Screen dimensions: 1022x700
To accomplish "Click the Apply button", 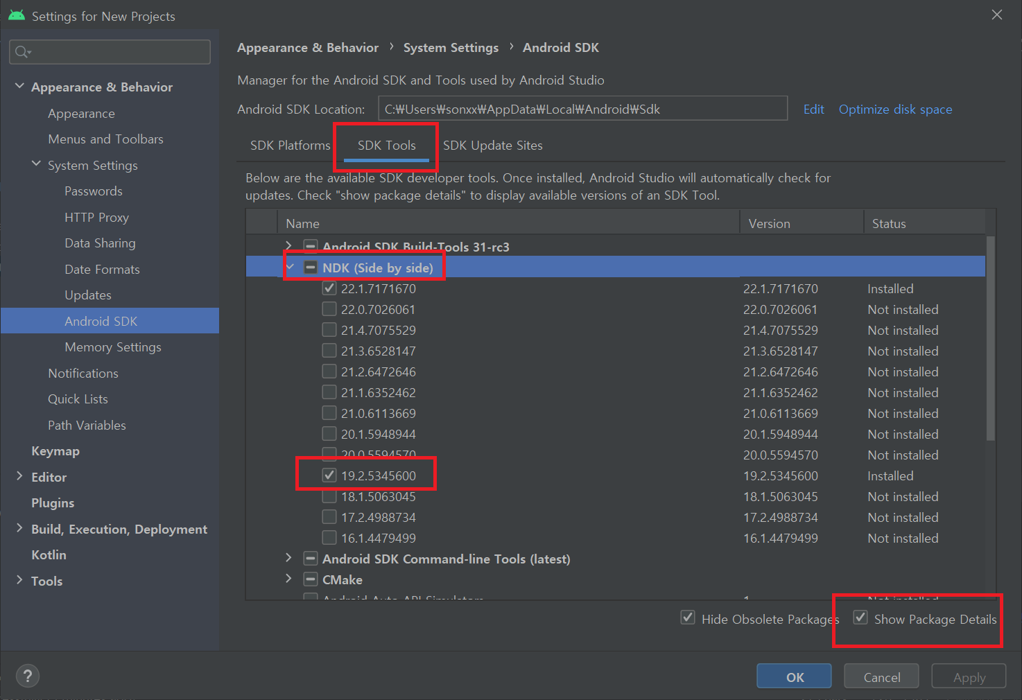I will point(969,676).
